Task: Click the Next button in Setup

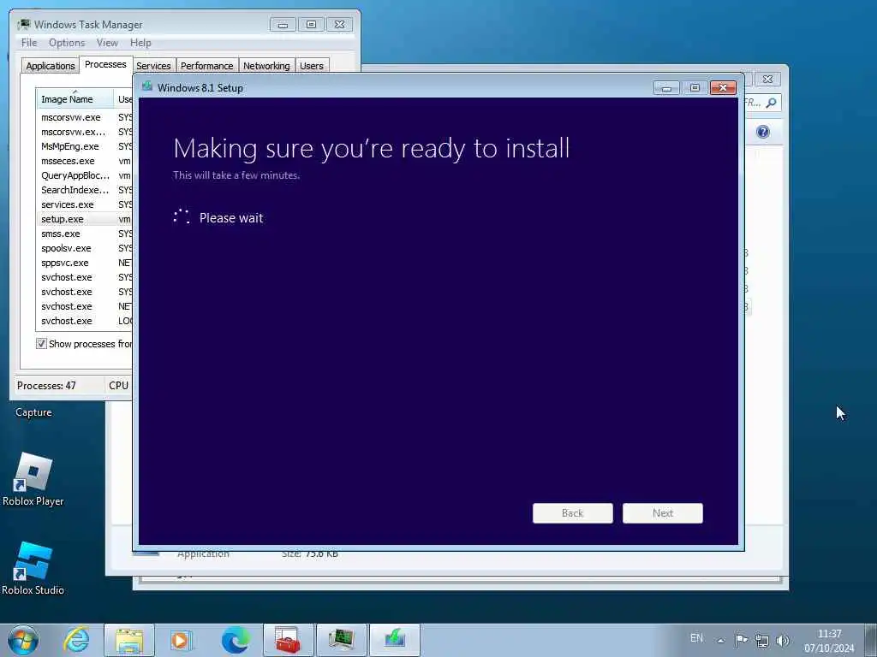Action: (x=663, y=513)
